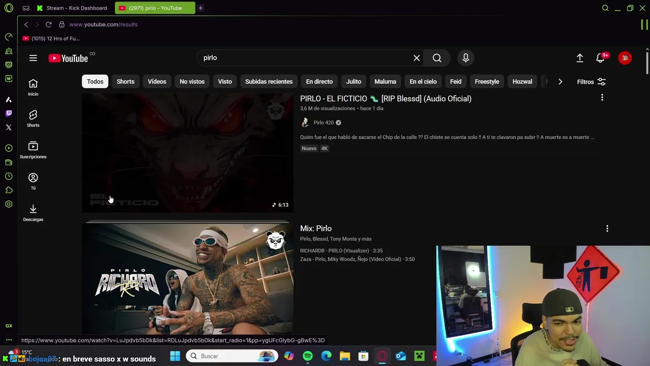Select the Visto chip

click(x=225, y=82)
